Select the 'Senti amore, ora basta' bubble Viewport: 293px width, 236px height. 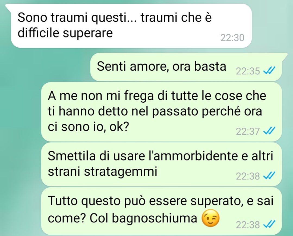[x=186, y=67]
